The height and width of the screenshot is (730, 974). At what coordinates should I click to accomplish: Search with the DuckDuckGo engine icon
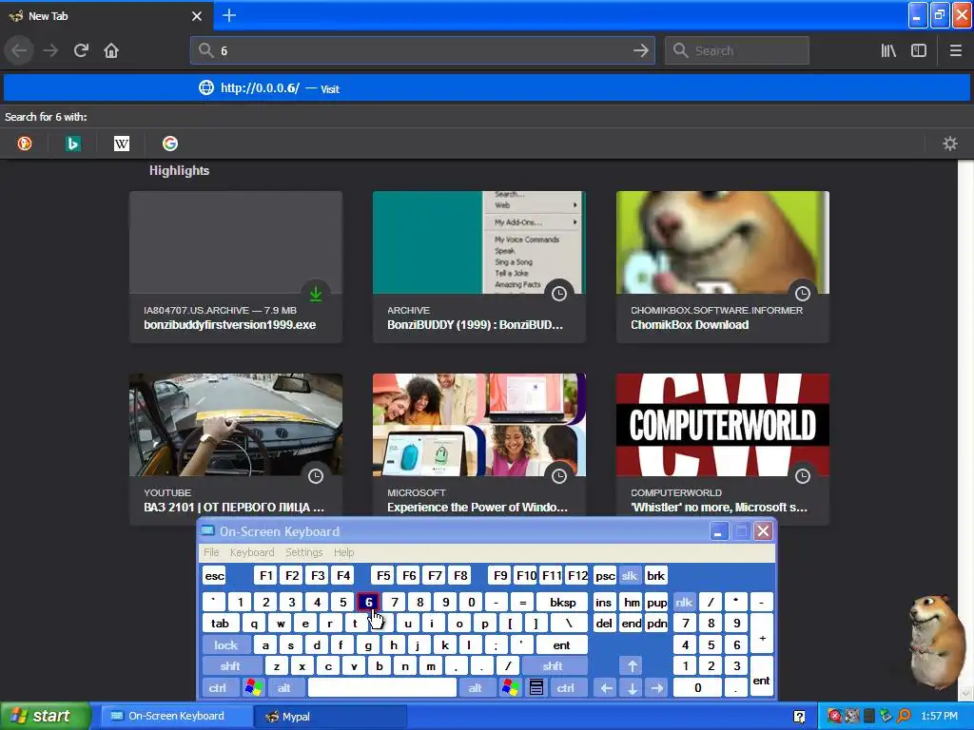coord(25,144)
